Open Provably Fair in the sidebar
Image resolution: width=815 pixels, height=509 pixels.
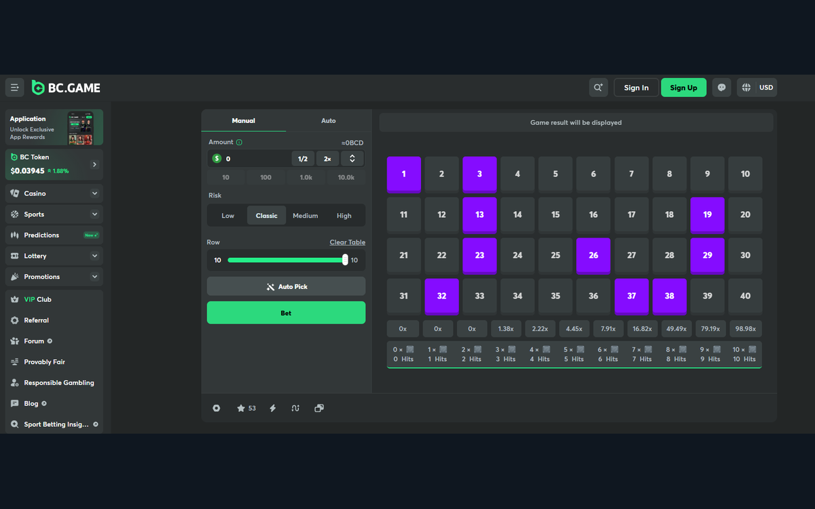[54, 362]
